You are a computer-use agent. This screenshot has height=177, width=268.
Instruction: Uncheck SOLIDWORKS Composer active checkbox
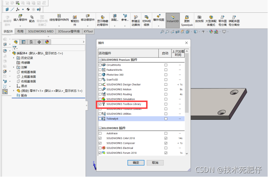tap(100, 143)
